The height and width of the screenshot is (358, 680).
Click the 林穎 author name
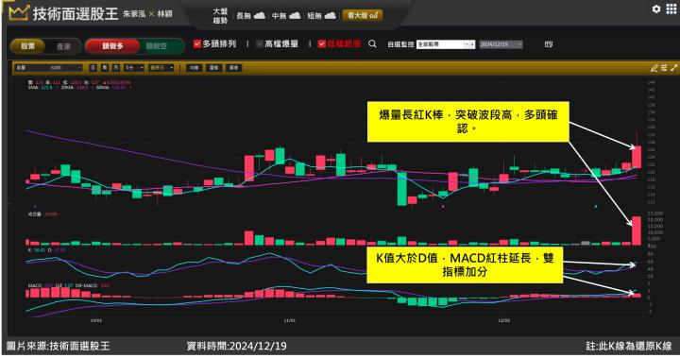(x=164, y=14)
